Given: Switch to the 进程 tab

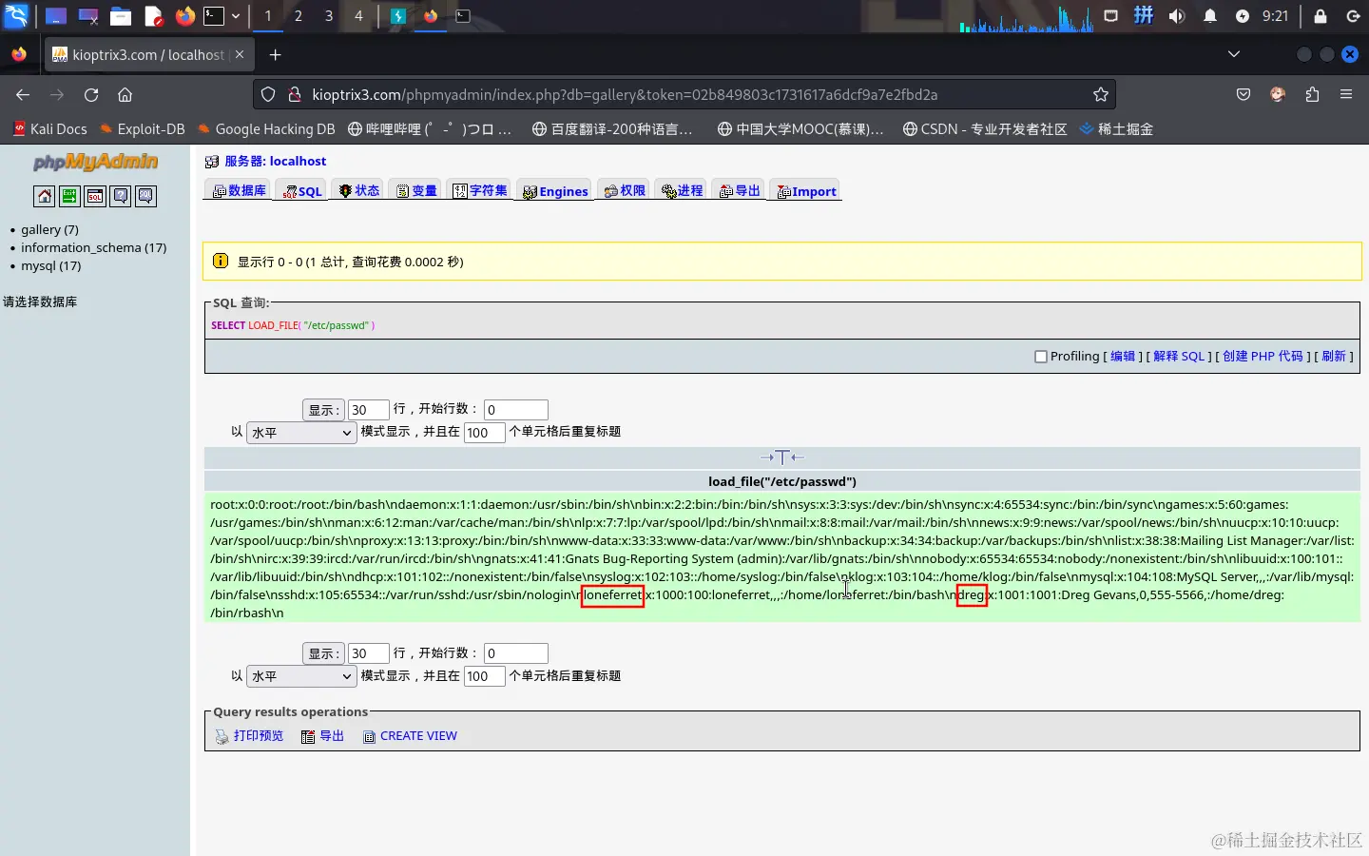Looking at the screenshot, I should point(682,190).
